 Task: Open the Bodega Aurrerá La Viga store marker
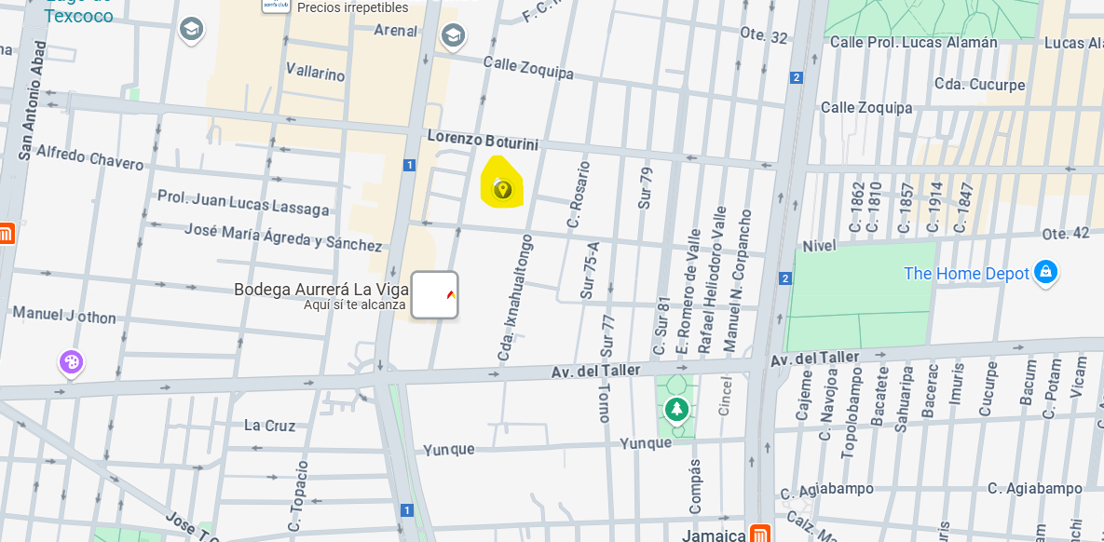click(x=435, y=295)
